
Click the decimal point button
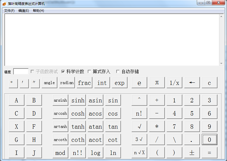pos(192,139)
